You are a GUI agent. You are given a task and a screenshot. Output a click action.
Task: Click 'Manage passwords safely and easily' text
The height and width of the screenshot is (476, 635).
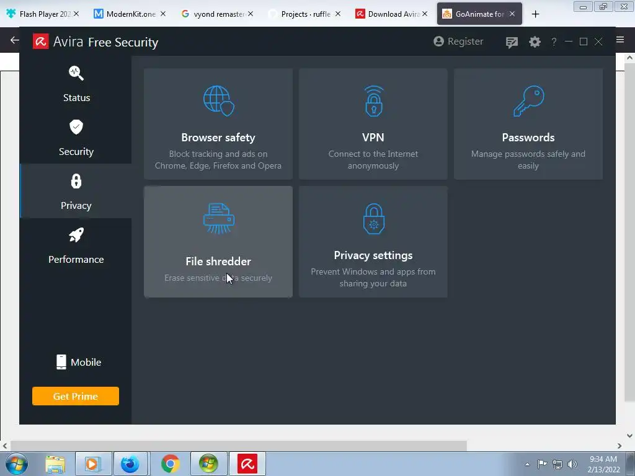[528, 159]
